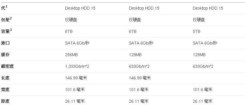Click the 宽度 row label

click(x=5, y=90)
